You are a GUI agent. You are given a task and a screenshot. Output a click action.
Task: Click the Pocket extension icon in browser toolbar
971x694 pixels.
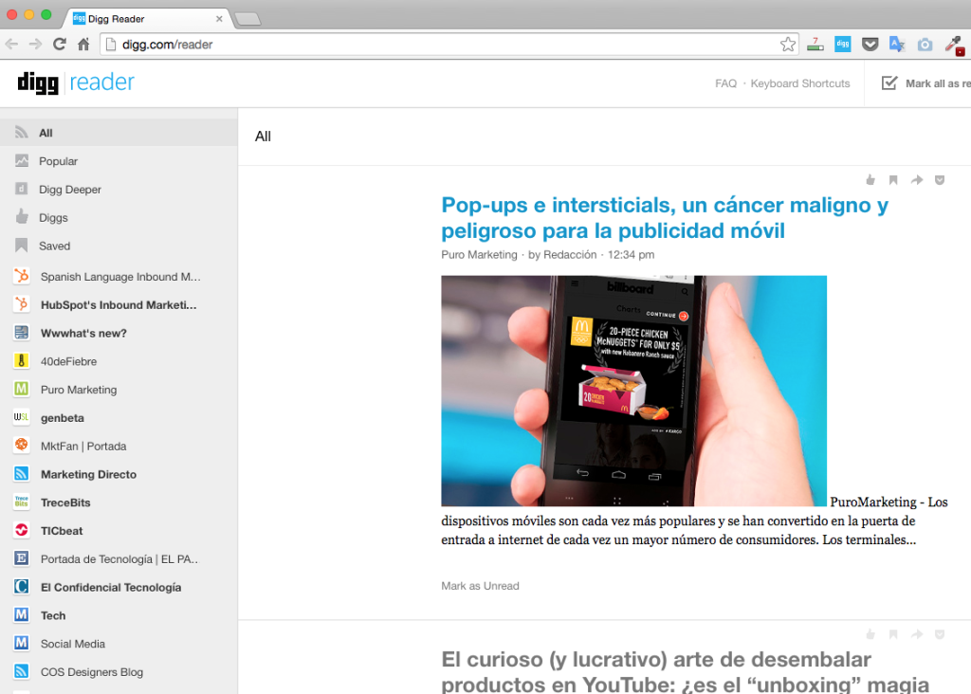click(x=870, y=44)
